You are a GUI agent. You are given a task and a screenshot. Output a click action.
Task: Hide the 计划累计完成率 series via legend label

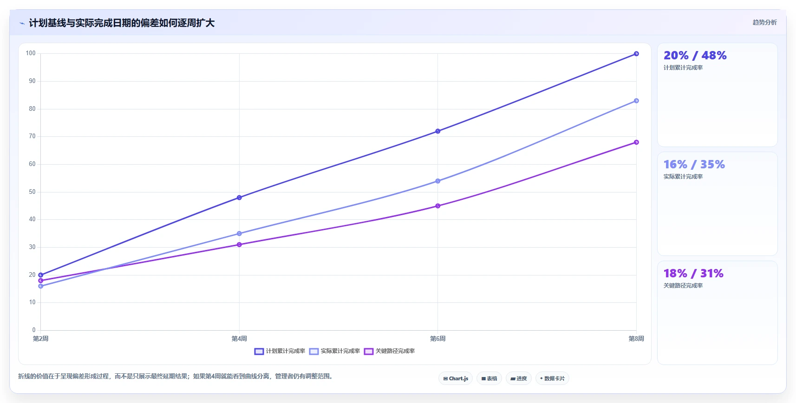(x=286, y=352)
